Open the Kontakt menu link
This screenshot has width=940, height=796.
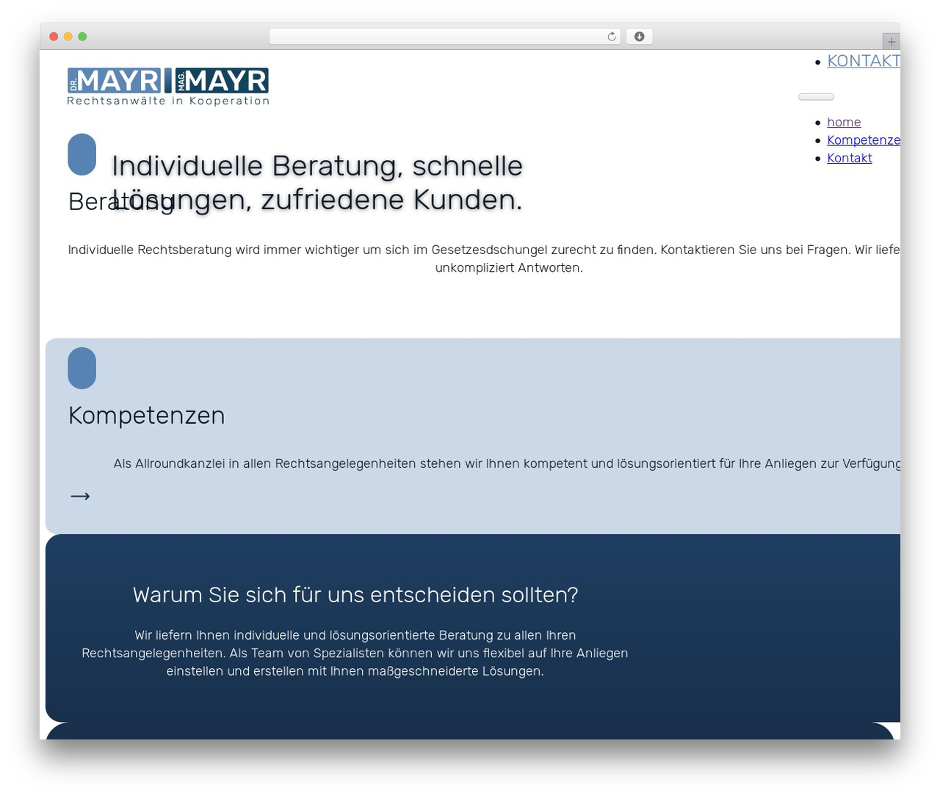click(x=850, y=158)
